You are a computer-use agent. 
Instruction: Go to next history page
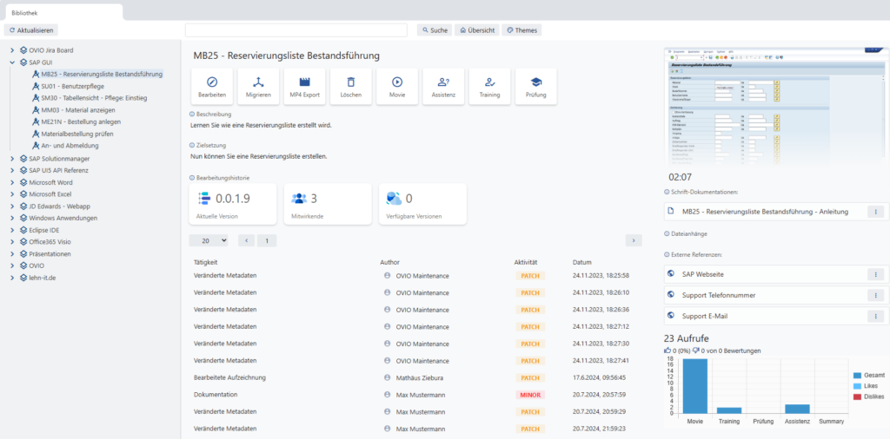tap(634, 240)
